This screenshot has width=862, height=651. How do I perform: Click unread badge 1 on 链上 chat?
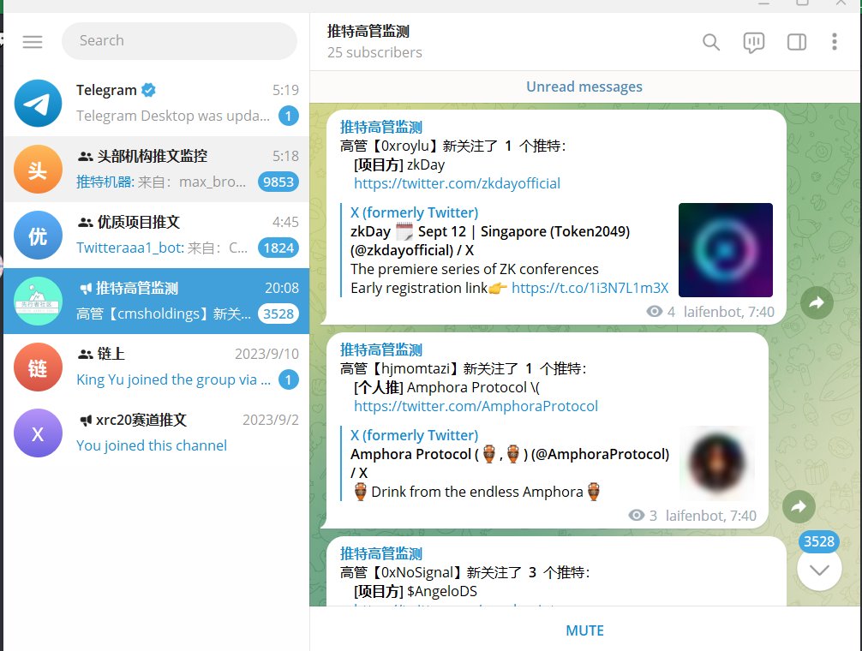pyautogui.click(x=289, y=379)
